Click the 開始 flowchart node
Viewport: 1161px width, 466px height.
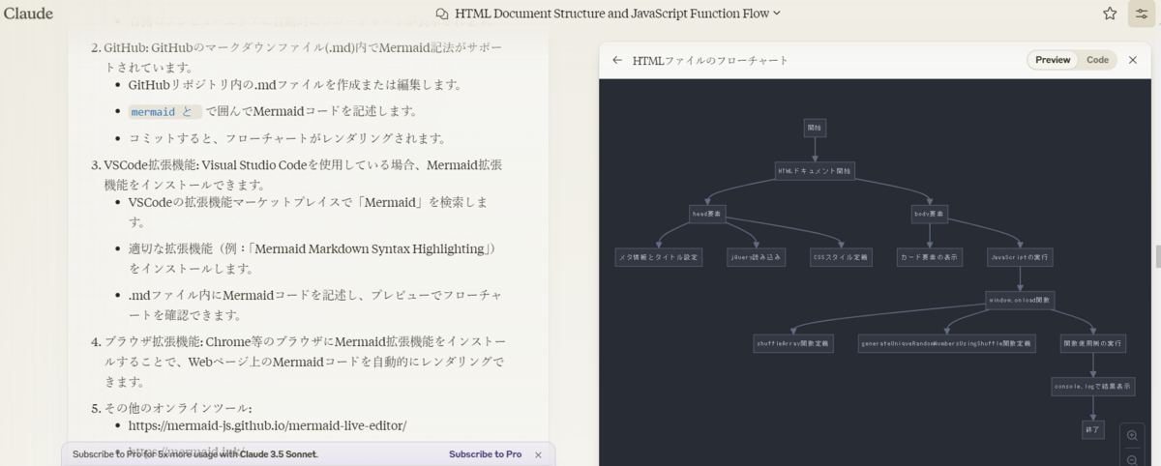point(815,128)
